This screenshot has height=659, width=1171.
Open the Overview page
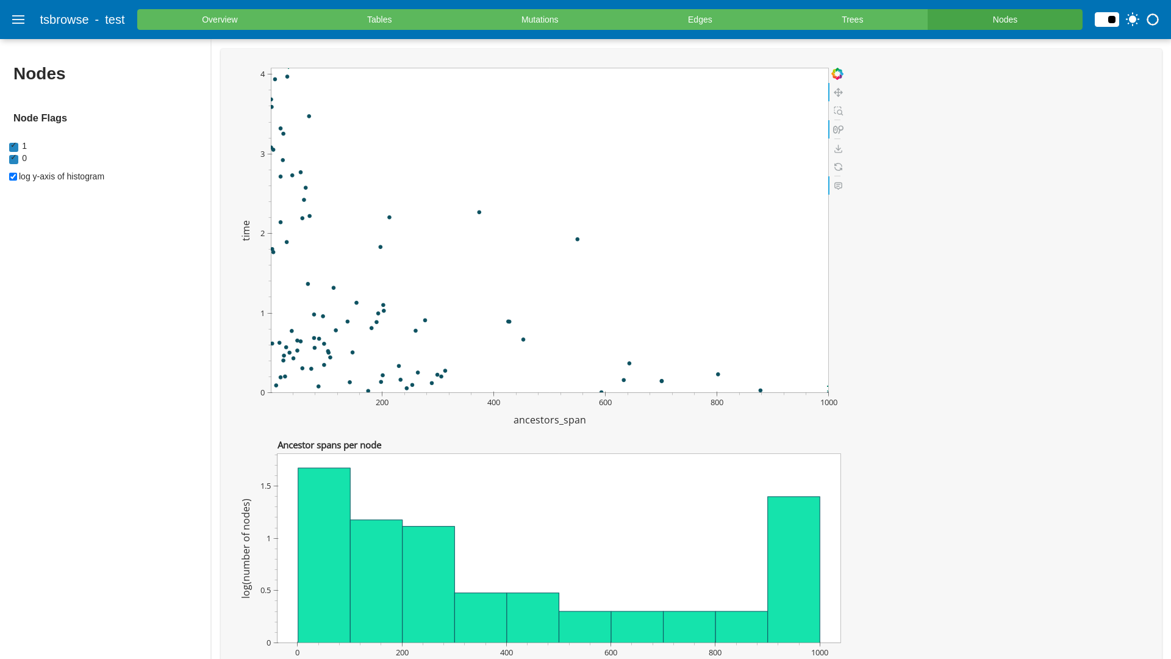(x=220, y=20)
